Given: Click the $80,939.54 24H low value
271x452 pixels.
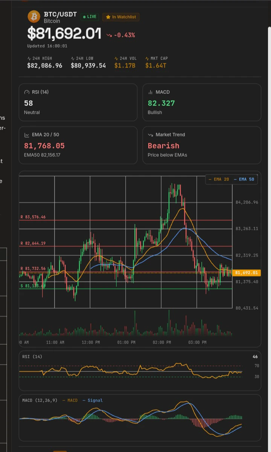Looking at the screenshot, I should (x=88, y=66).
